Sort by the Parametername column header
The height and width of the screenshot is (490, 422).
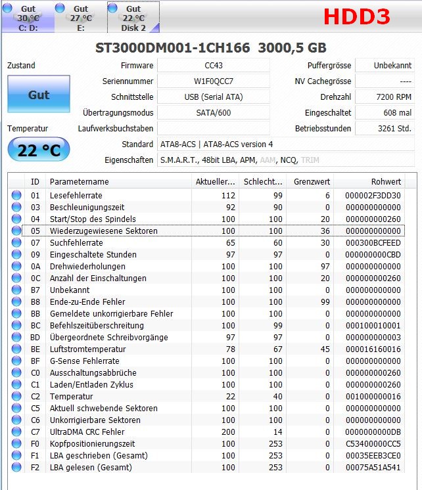pyautogui.click(x=118, y=181)
